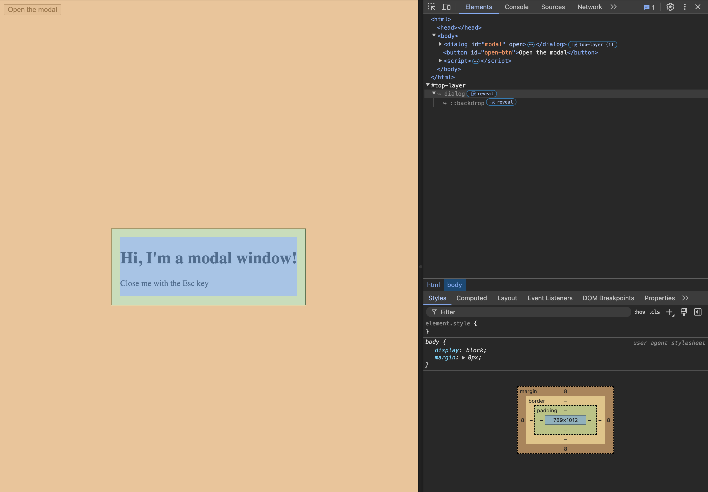Open the Computed styles tab
This screenshot has height=492, width=708.
point(471,298)
